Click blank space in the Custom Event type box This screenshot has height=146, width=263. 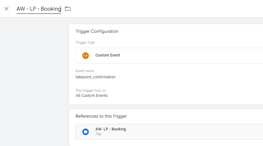[x=192, y=56]
